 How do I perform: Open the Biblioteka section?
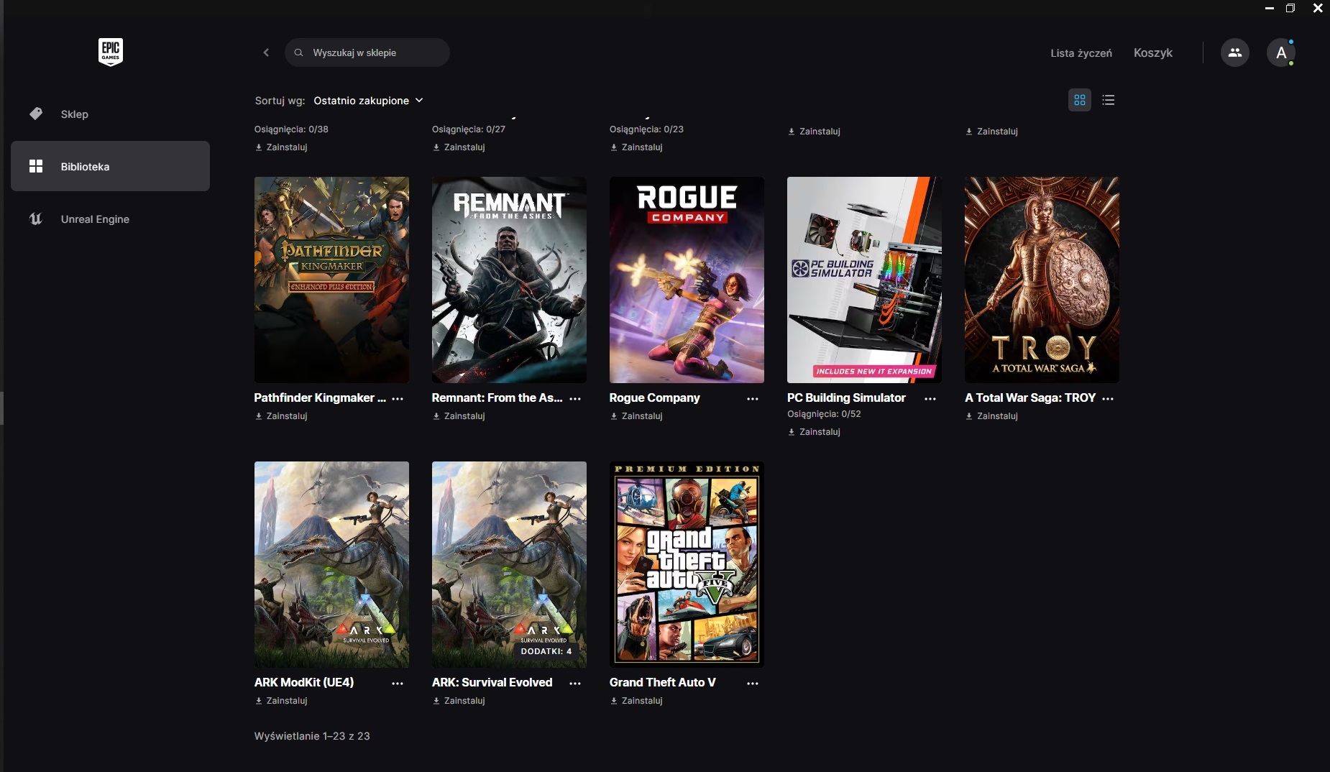tap(110, 166)
